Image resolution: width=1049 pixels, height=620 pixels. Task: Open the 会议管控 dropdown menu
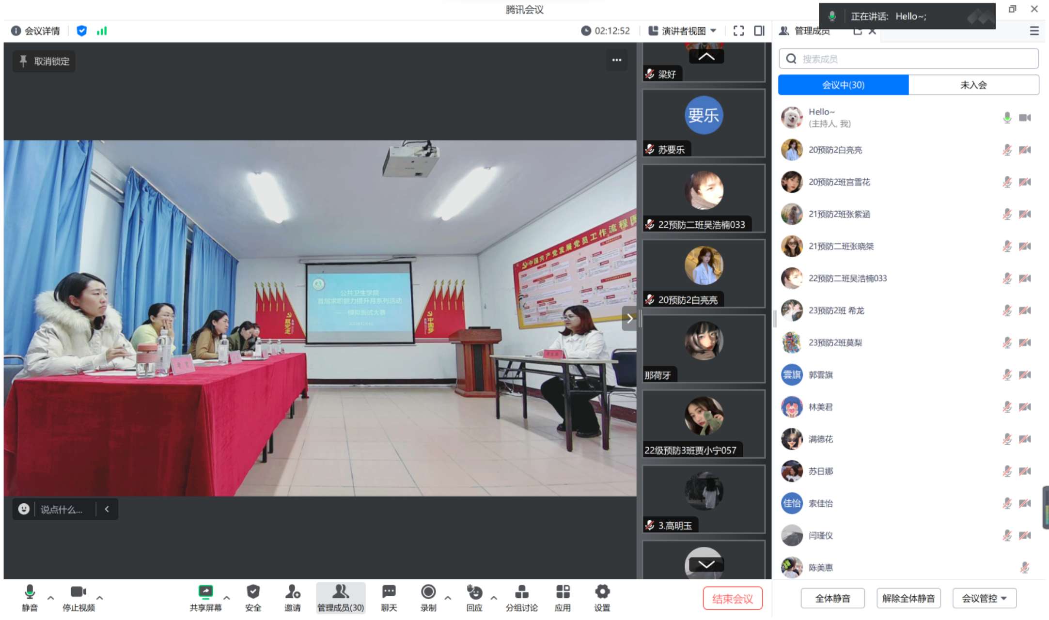984,598
